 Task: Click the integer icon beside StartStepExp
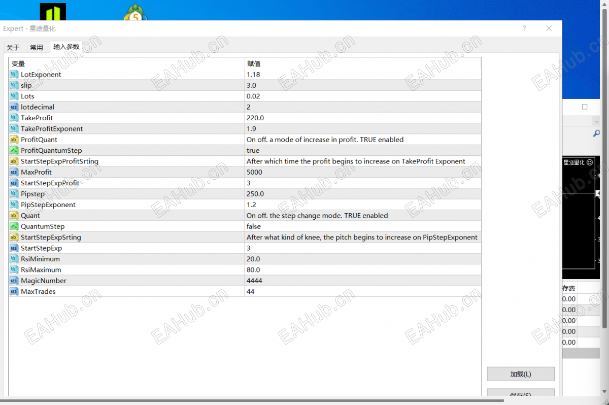14,248
